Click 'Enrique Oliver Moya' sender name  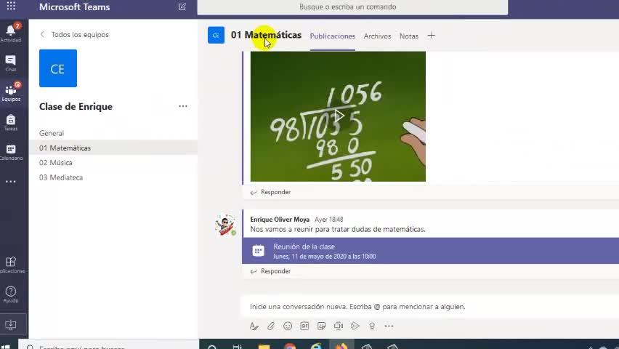pos(280,220)
